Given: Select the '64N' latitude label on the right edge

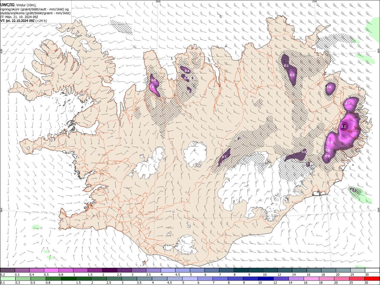Looking at the screenshot, I should (x=379, y=210).
